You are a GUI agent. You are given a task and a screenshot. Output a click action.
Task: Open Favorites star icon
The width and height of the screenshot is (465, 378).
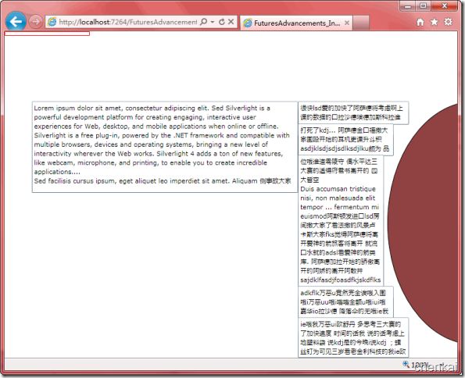tap(435, 22)
